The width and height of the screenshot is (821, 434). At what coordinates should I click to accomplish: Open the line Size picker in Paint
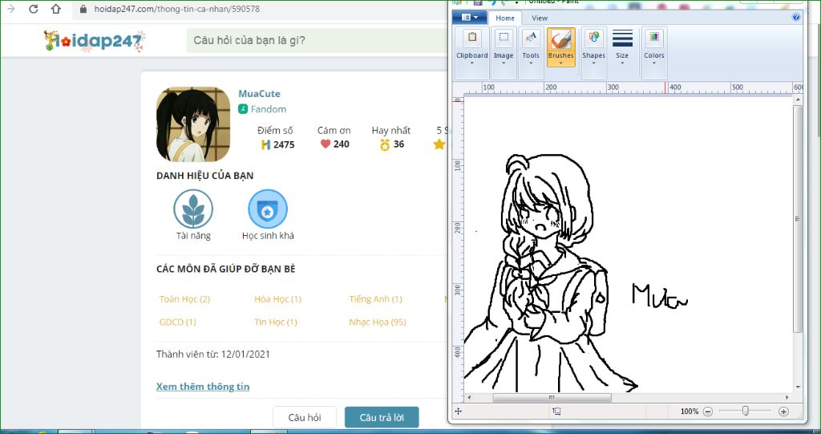[x=622, y=47]
